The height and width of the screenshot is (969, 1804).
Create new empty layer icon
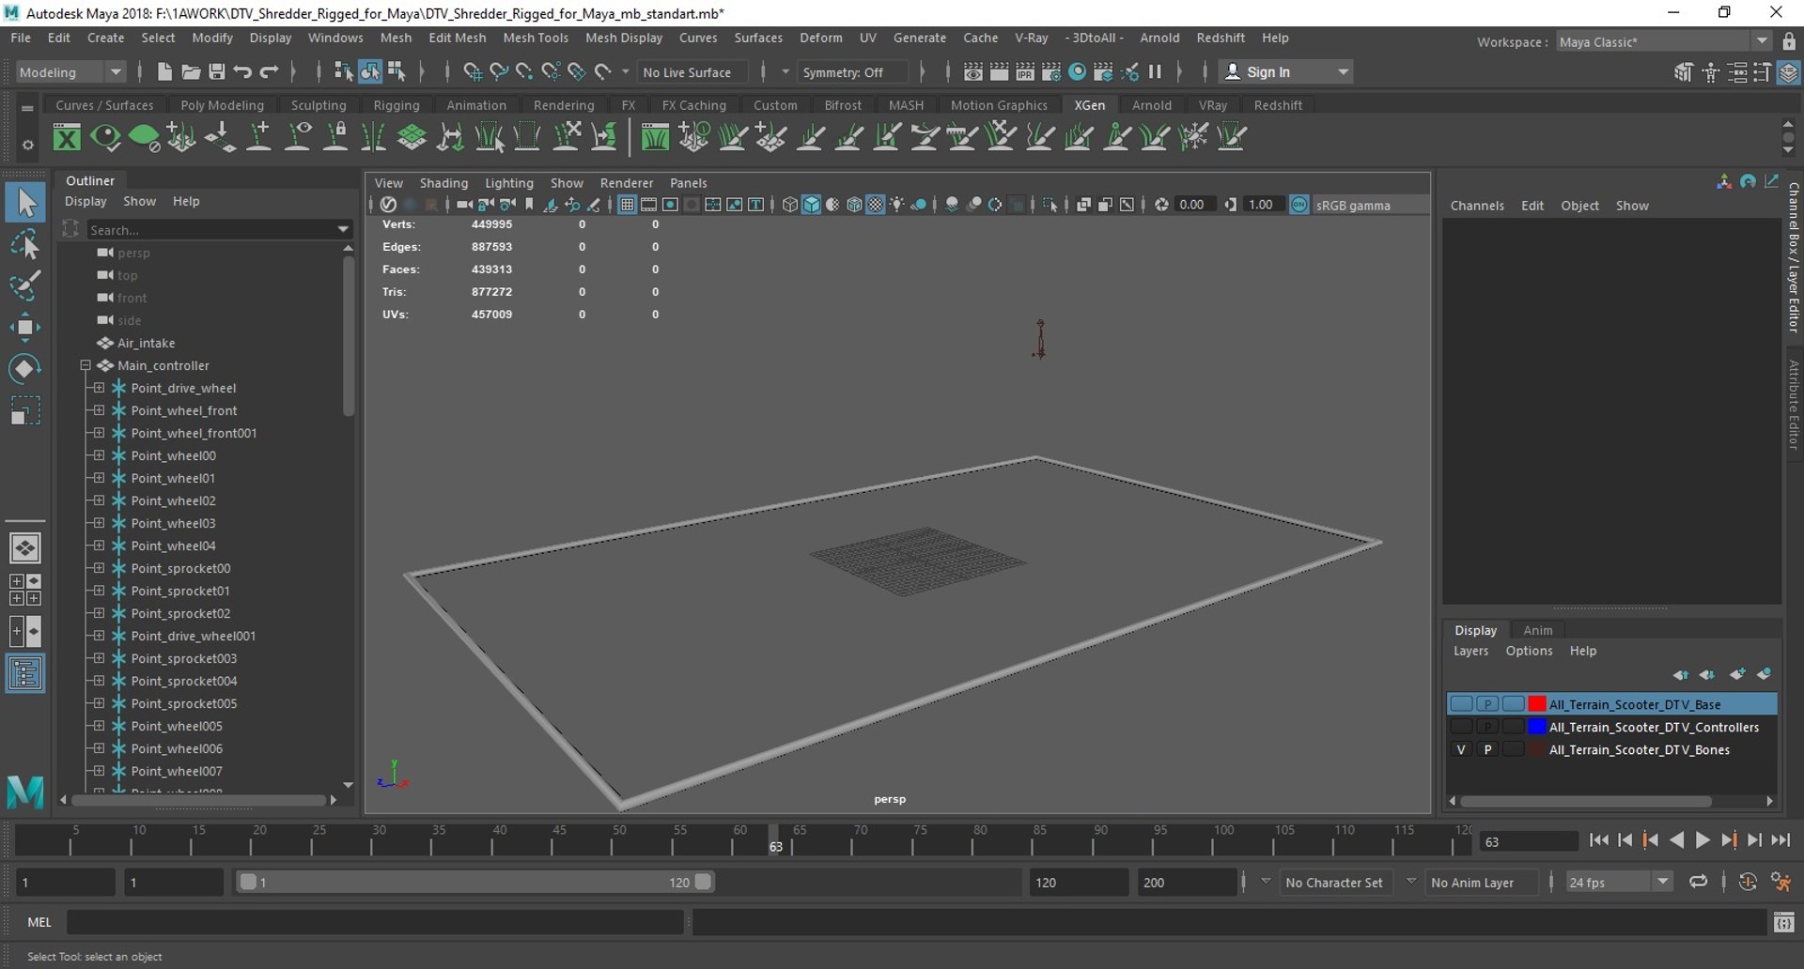click(1737, 674)
